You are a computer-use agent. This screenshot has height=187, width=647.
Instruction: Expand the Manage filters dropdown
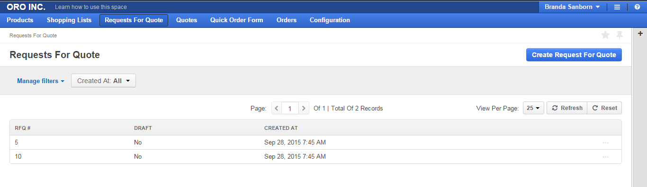point(41,81)
